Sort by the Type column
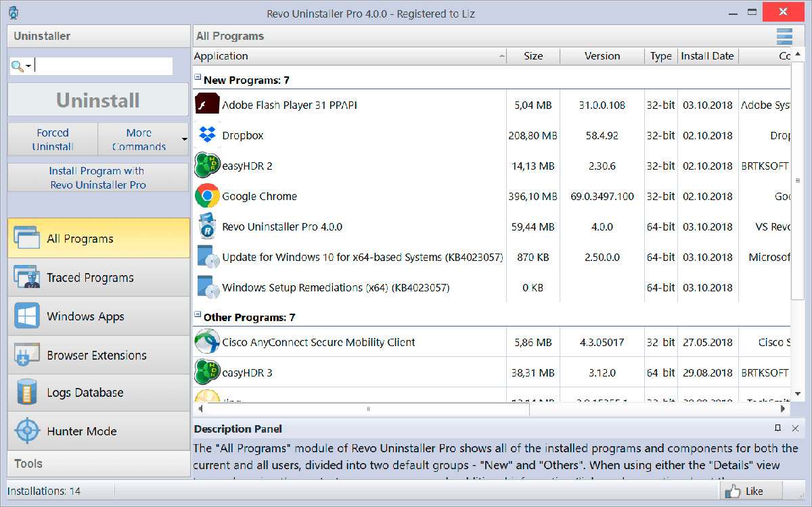The height and width of the screenshot is (507, 812). [661, 56]
